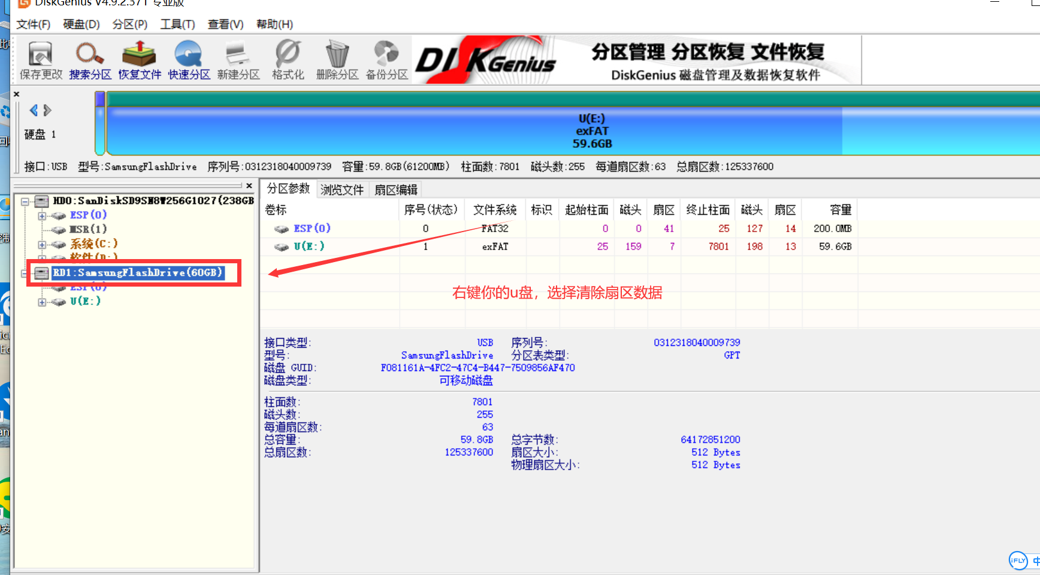
Task: Close the disk map pane with X
Action: click(x=17, y=94)
